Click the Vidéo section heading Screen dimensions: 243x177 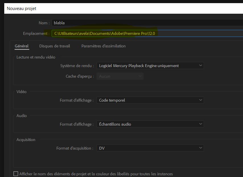[x=21, y=92]
